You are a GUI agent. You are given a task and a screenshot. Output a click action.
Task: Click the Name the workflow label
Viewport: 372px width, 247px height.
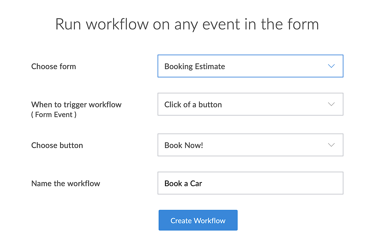pyautogui.click(x=66, y=184)
